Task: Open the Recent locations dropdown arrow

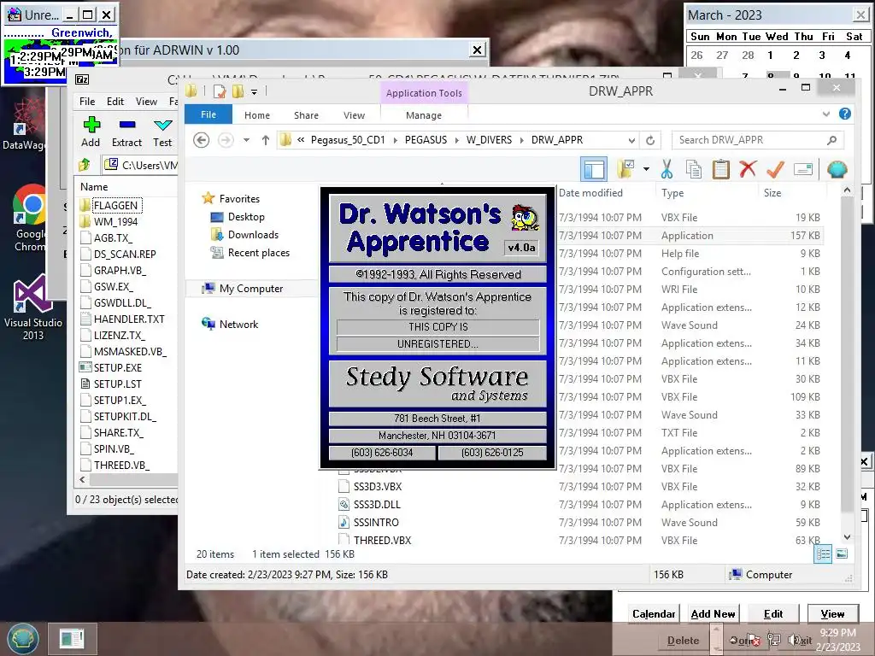Action: (x=246, y=140)
